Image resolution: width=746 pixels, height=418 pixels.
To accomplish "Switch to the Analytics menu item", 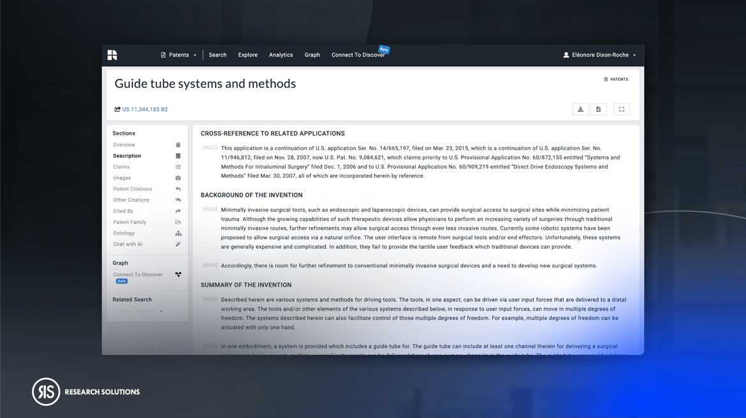I will pos(281,55).
